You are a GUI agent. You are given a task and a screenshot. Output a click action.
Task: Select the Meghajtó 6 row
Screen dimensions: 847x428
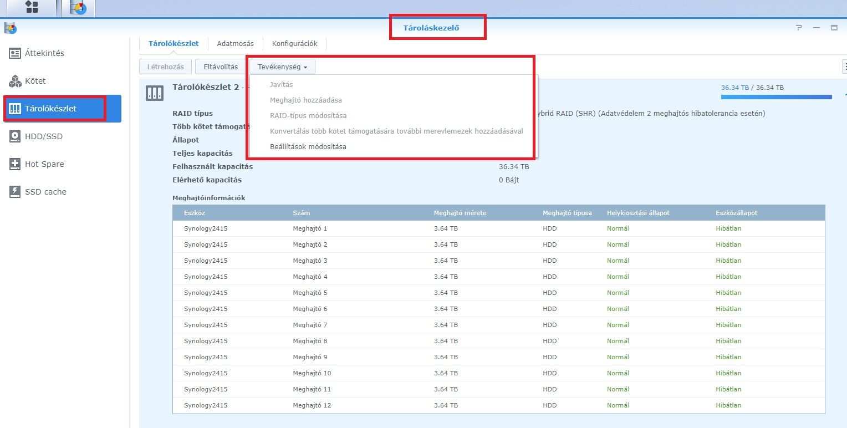point(499,309)
